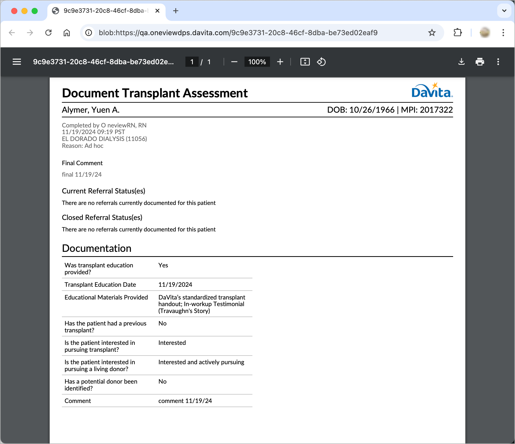Open the PDF sidebar menu icon
The width and height of the screenshot is (515, 444).
coord(17,62)
